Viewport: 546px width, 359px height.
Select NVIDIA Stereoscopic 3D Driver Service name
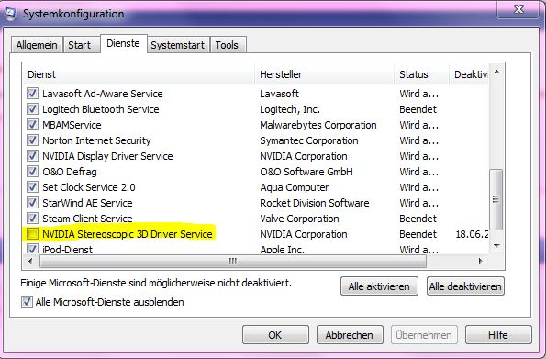click(128, 234)
